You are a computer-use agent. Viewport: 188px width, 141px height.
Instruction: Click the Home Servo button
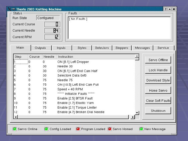click(x=158, y=91)
